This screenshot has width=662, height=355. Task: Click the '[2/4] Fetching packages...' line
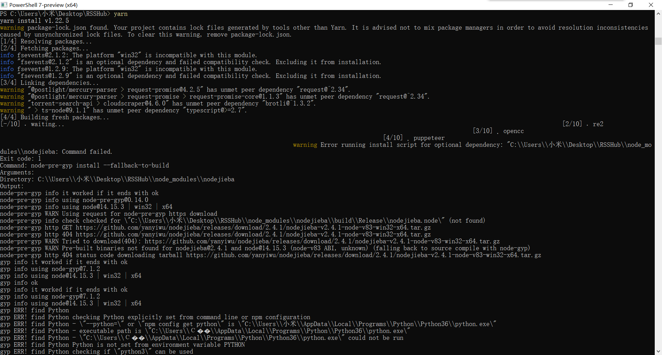point(44,48)
